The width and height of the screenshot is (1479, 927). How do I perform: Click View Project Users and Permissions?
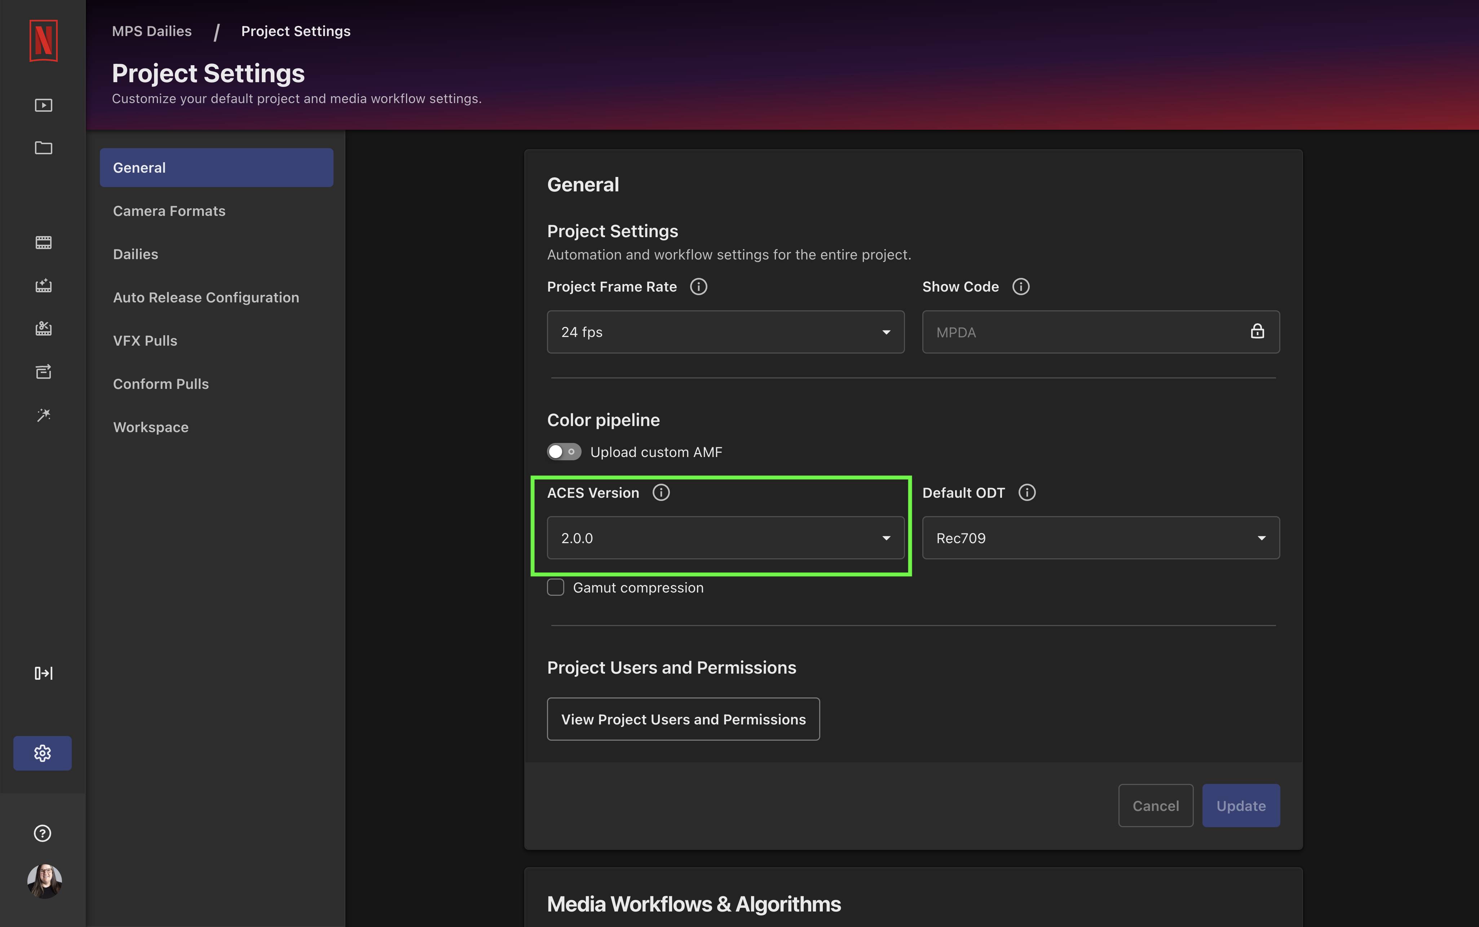(x=683, y=719)
